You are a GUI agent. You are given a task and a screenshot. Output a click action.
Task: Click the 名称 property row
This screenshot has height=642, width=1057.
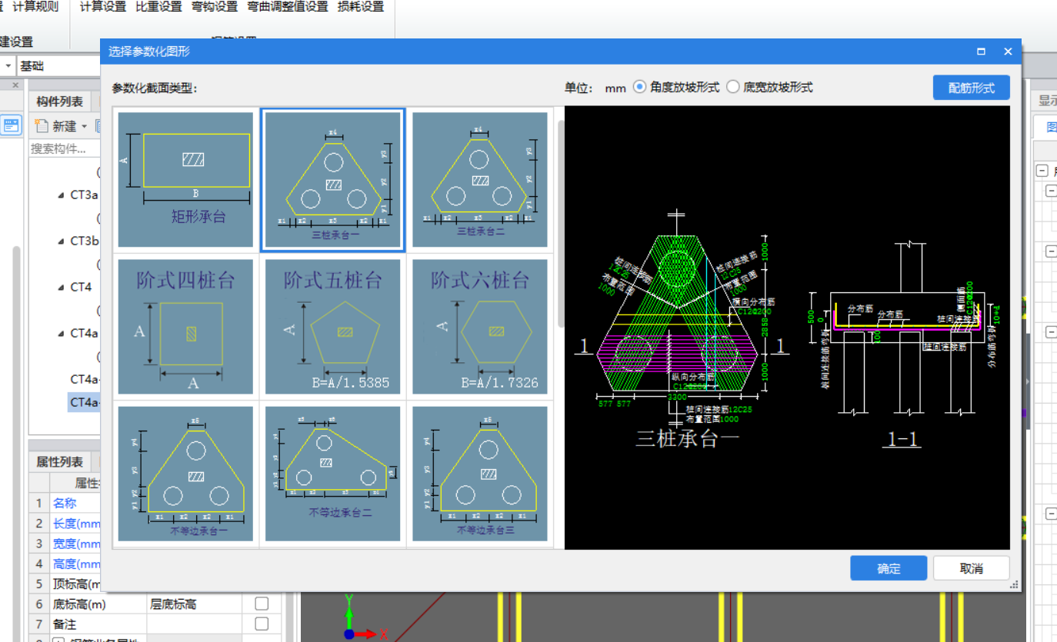point(65,504)
